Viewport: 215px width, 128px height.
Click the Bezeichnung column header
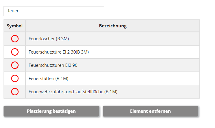pos(113,26)
